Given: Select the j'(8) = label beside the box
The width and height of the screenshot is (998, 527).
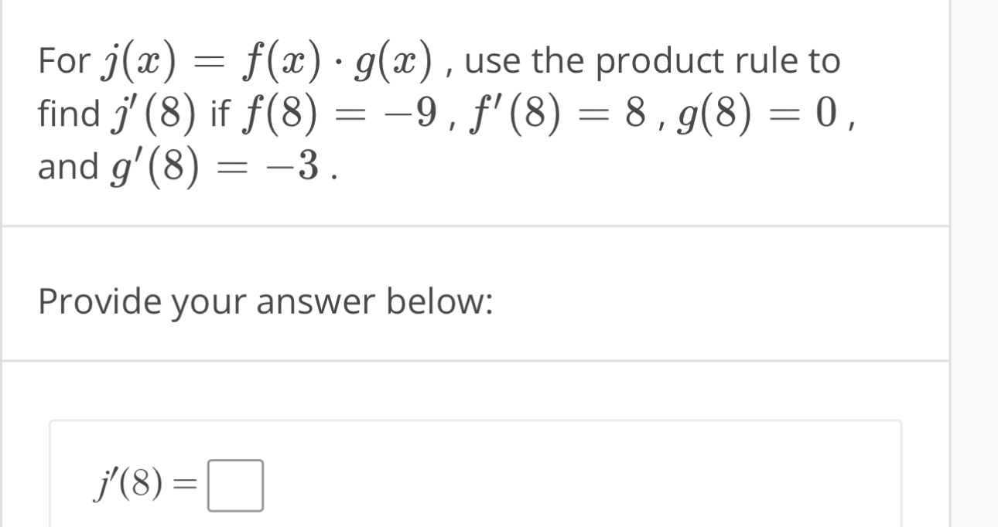Looking at the screenshot, I should point(128,486).
